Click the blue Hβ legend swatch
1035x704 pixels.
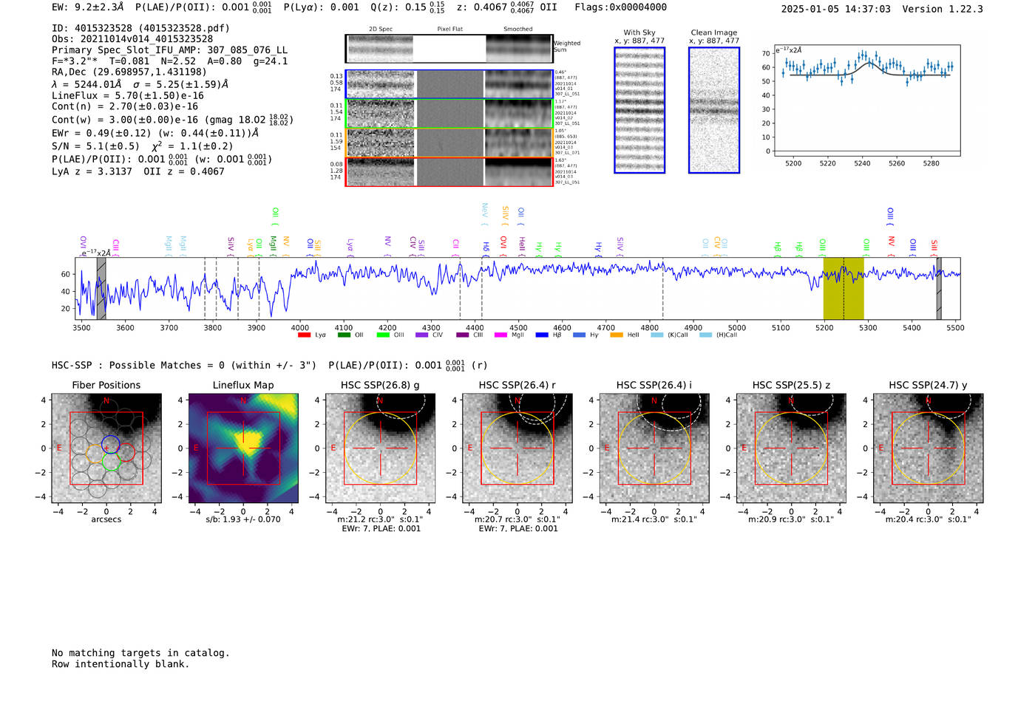(542, 335)
